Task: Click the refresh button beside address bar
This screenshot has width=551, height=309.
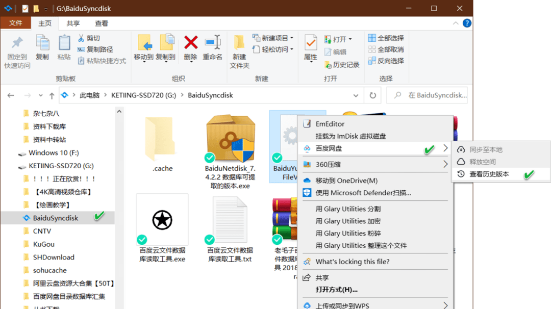Action: [373, 95]
